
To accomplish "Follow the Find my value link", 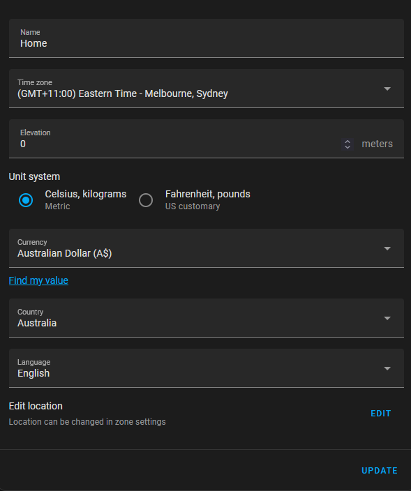I will [38, 280].
